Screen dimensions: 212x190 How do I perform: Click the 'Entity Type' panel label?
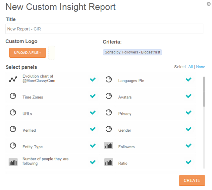pos(32,147)
